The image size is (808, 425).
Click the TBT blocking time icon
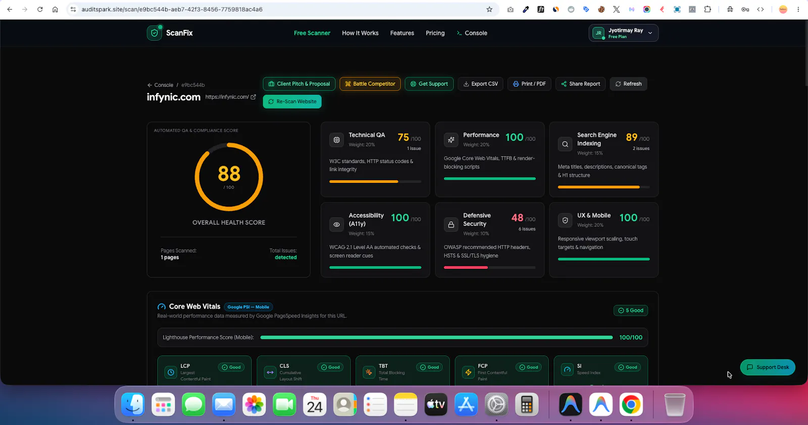pyautogui.click(x=369, y=372)
